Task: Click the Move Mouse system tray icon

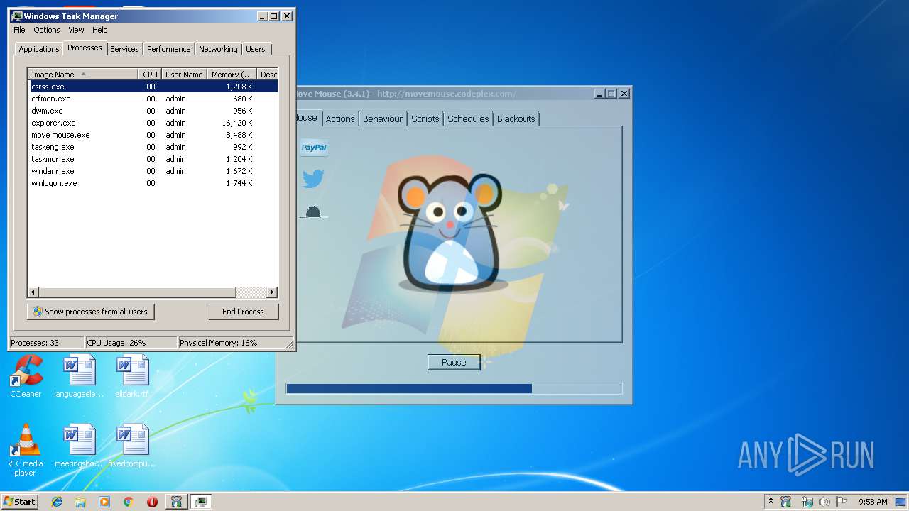Action: pyautogui.click(x=786, y=502)
